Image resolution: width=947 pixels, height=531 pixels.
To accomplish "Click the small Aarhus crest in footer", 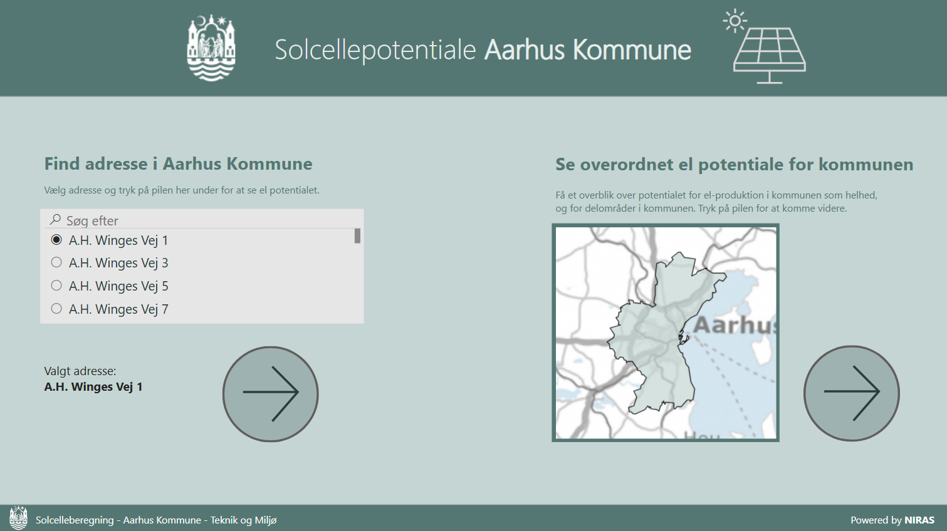I will click(x=18, y=518).
